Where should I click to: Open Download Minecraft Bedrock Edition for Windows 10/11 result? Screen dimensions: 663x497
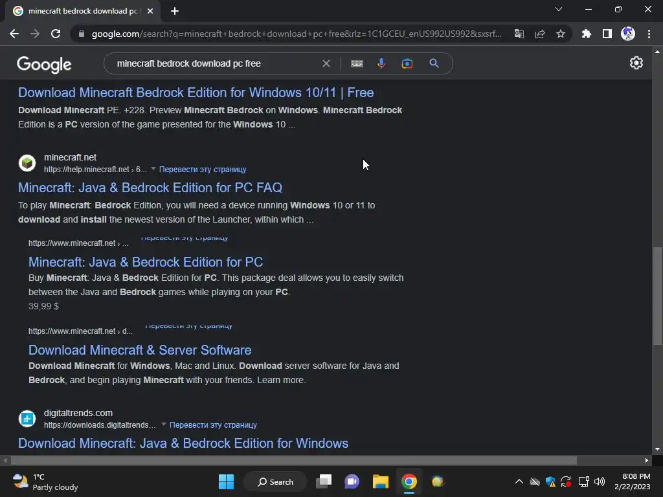point(196,93)
